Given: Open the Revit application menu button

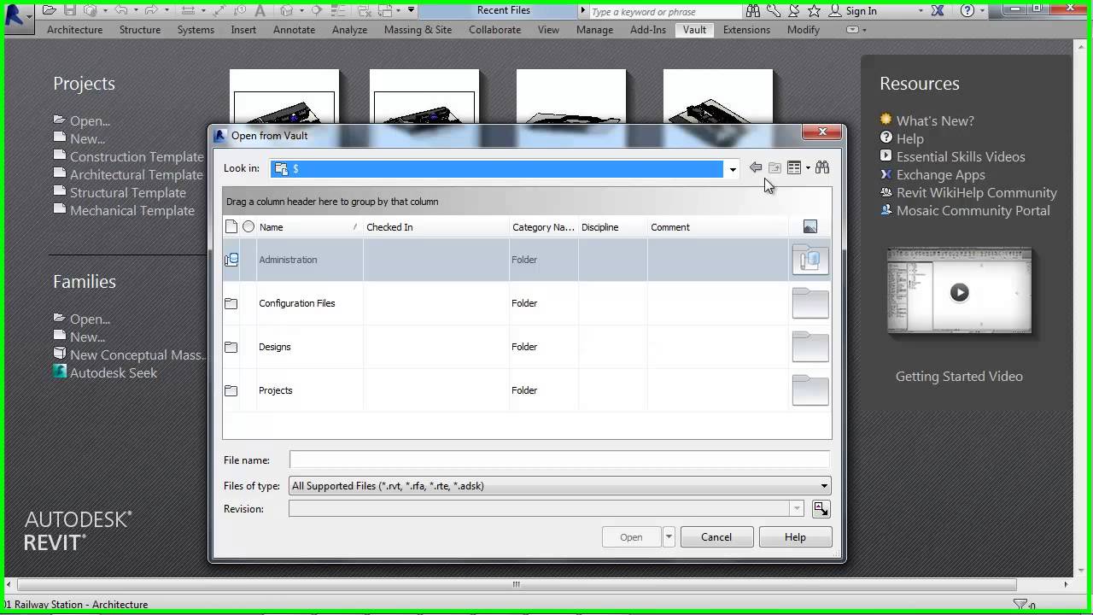Looking at the screenshot, I should (x=17, y=17).
